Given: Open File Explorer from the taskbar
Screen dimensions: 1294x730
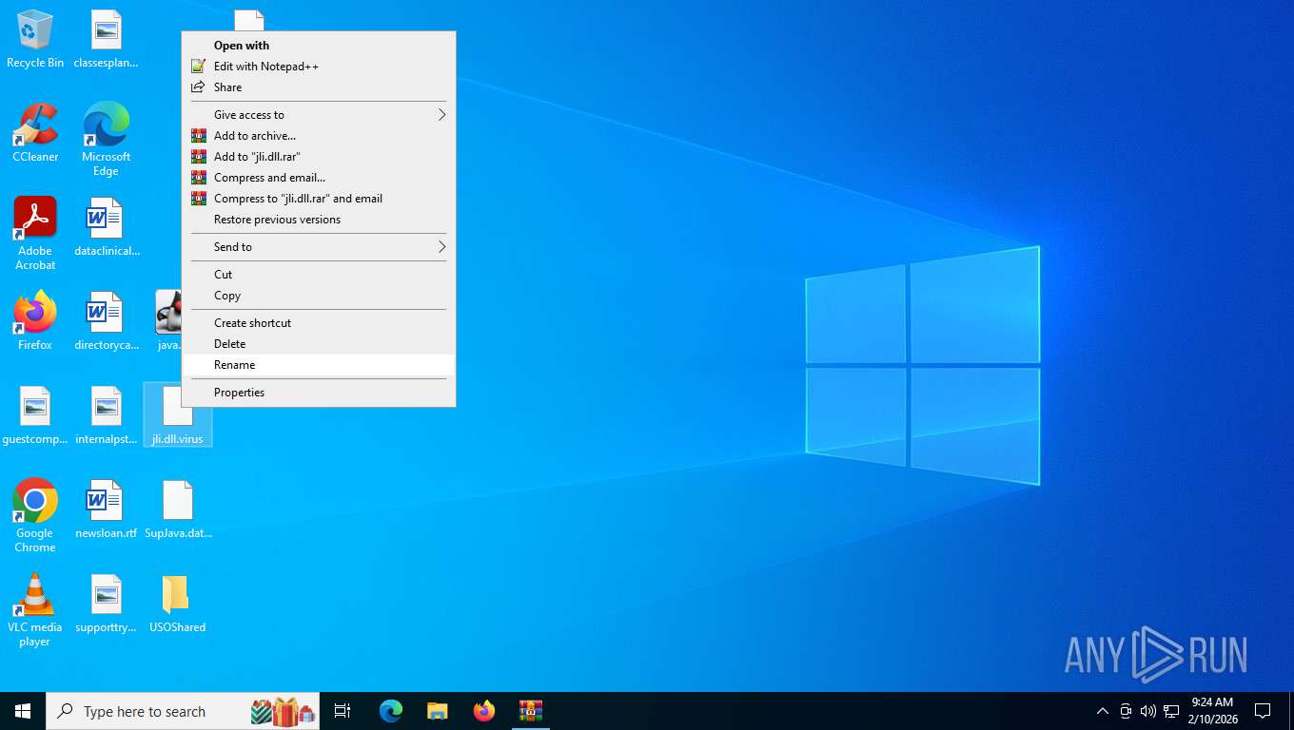Looking at the screenshot, I should (438, 711).
